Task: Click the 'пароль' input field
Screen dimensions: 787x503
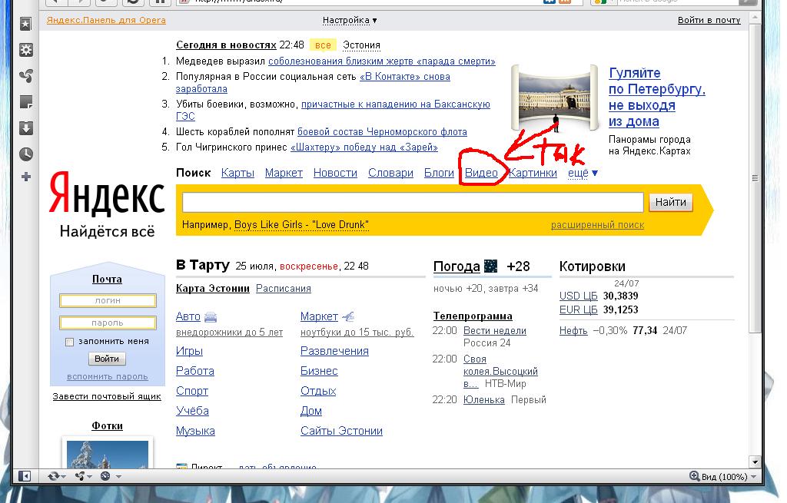Action: point(108,323)
